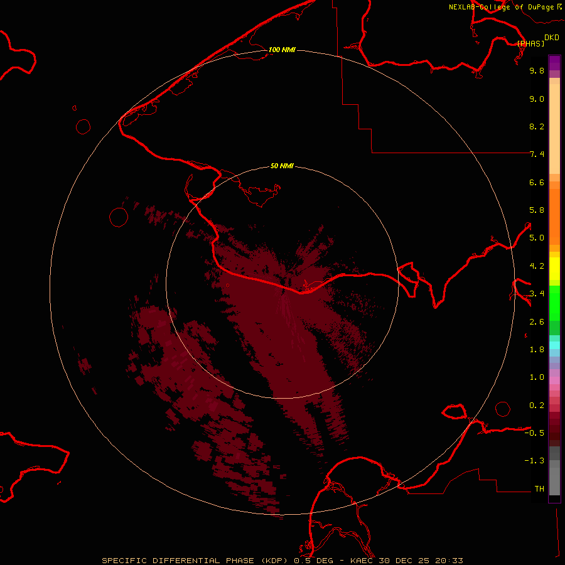Click the 6.6 value on the color scale
Screen dimensions: 565x565
(537, 182)
